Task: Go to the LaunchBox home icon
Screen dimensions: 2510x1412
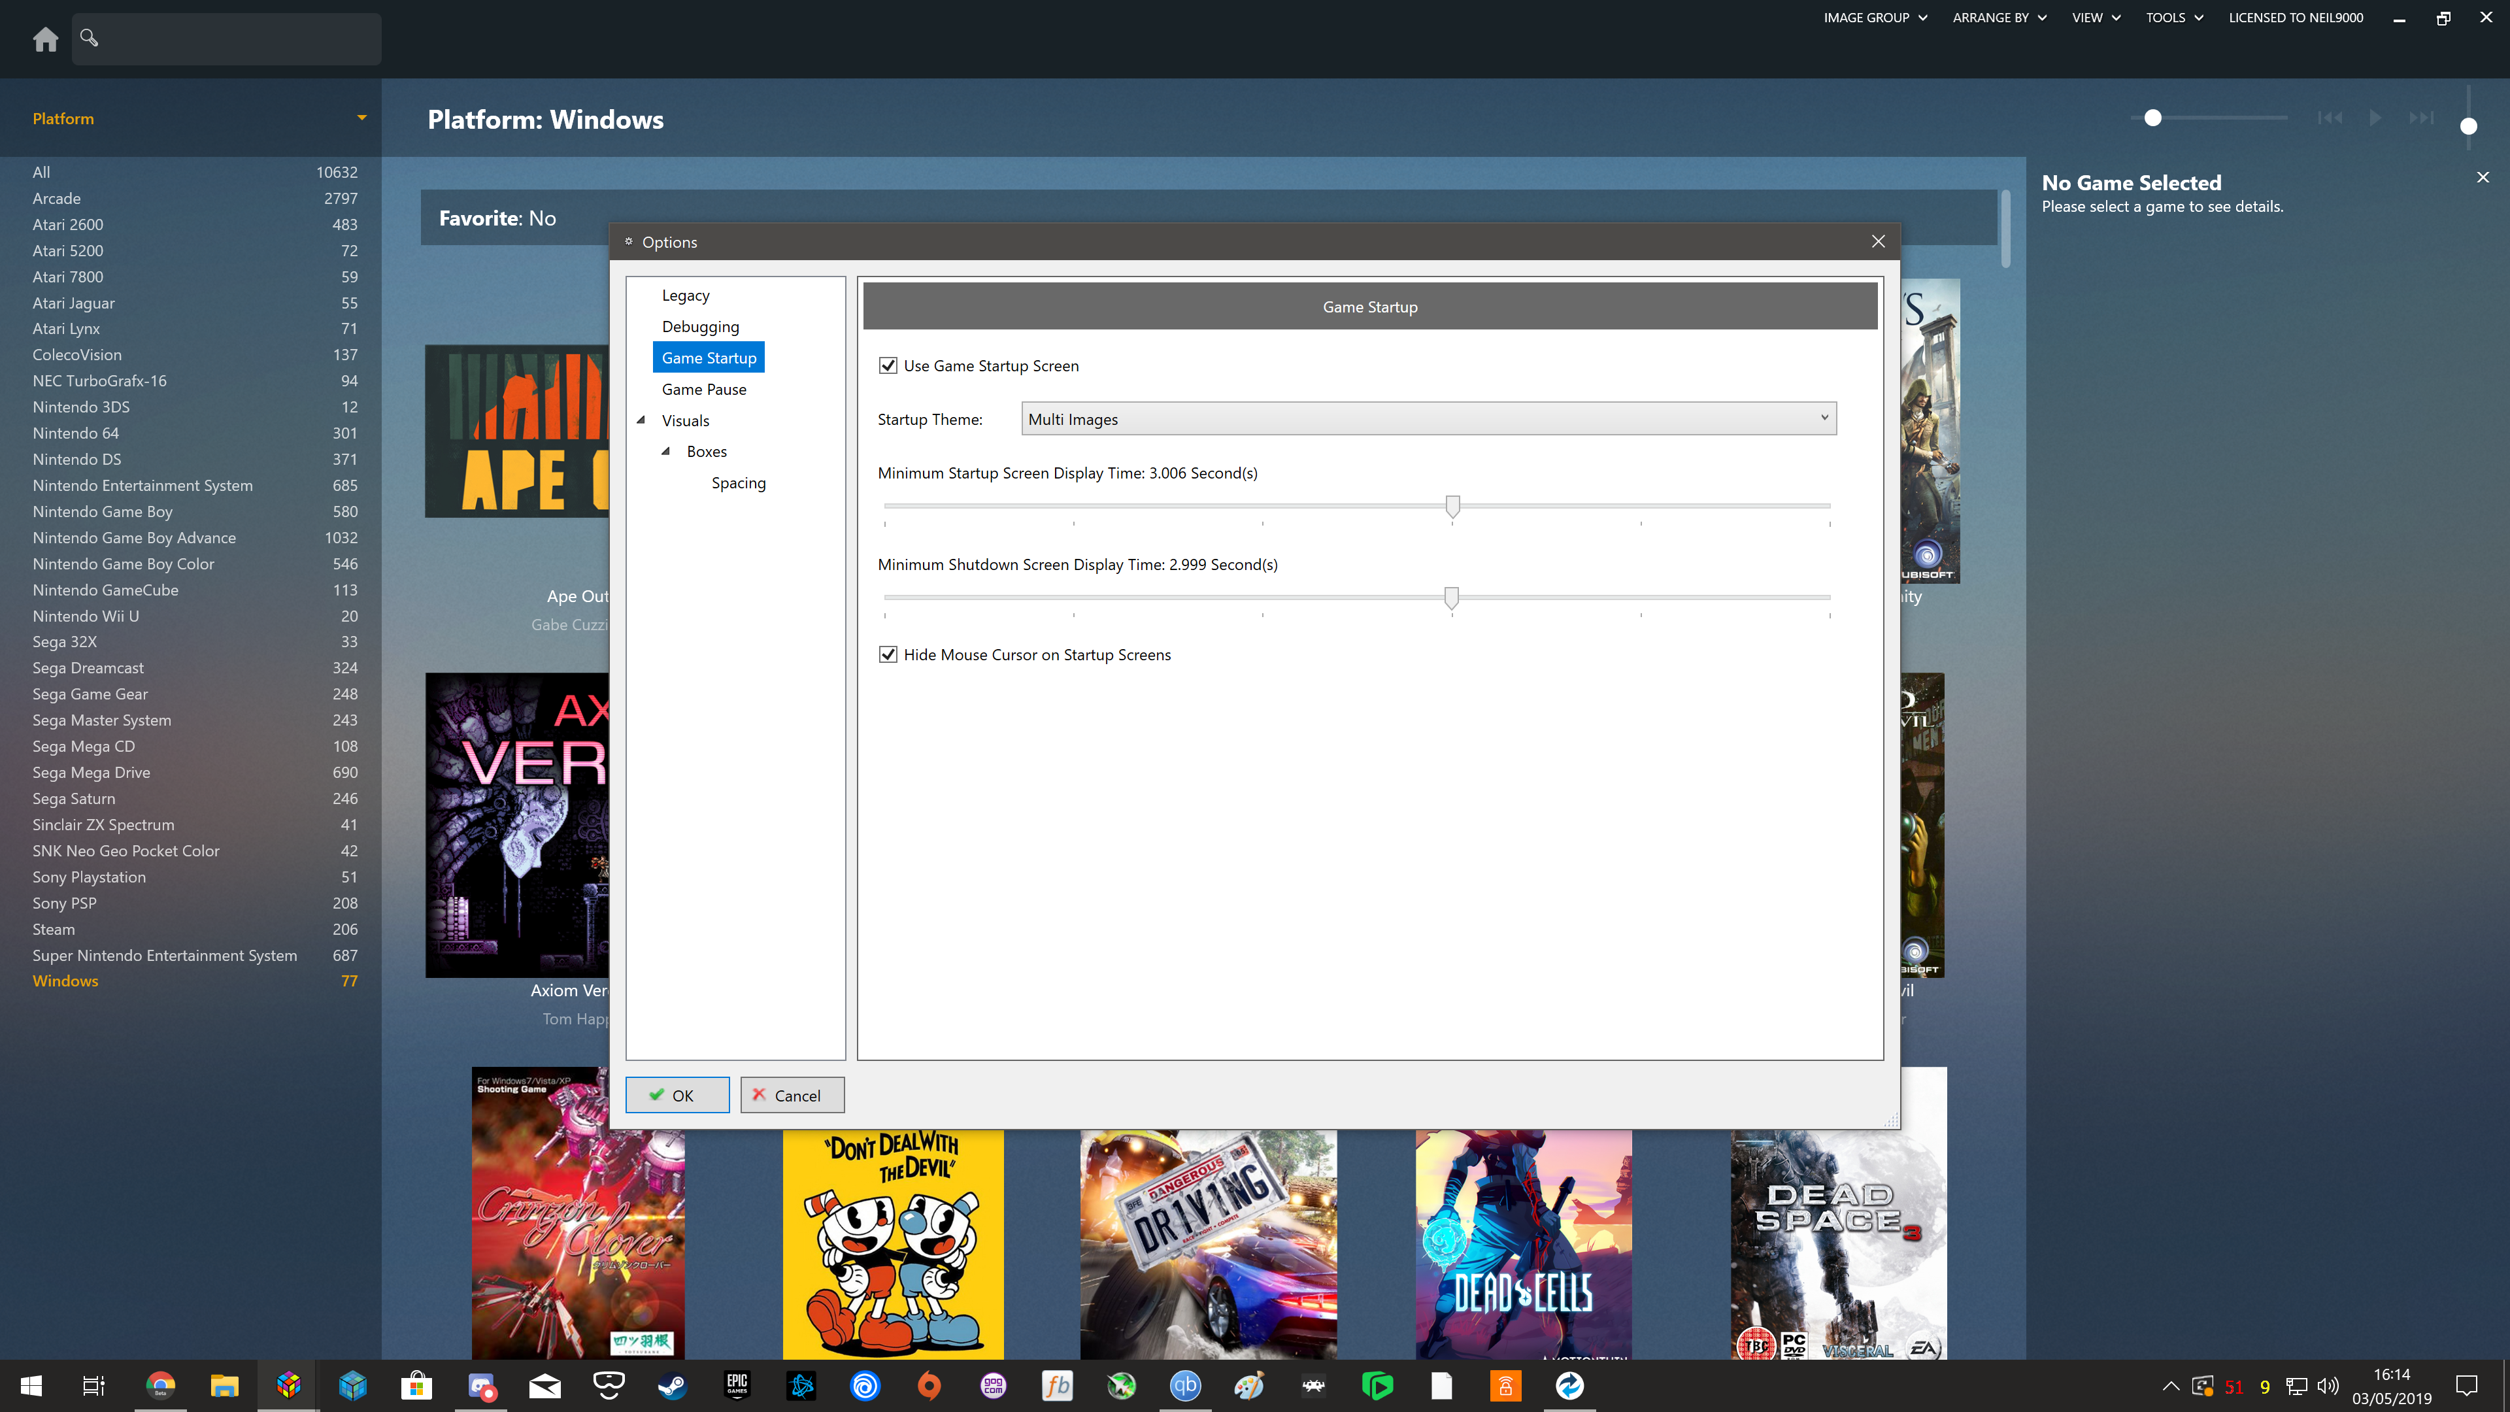Action: click(45, 39)
